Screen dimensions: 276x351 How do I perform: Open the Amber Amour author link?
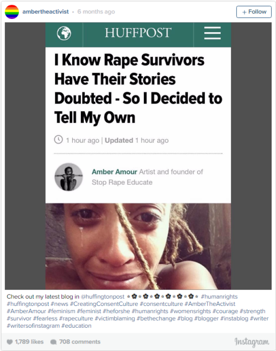tap(114, 172)
